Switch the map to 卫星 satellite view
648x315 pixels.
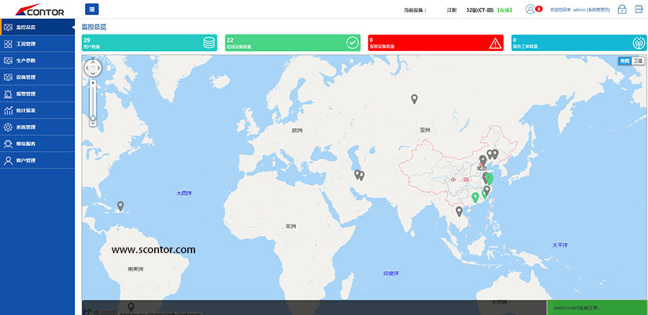click(x=638, y=60)
